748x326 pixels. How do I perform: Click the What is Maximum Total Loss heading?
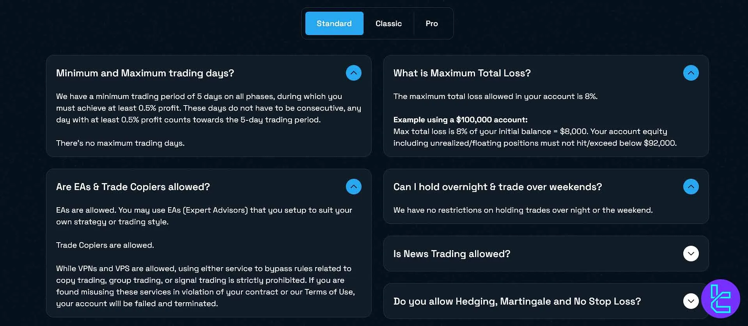pos(462,73)
